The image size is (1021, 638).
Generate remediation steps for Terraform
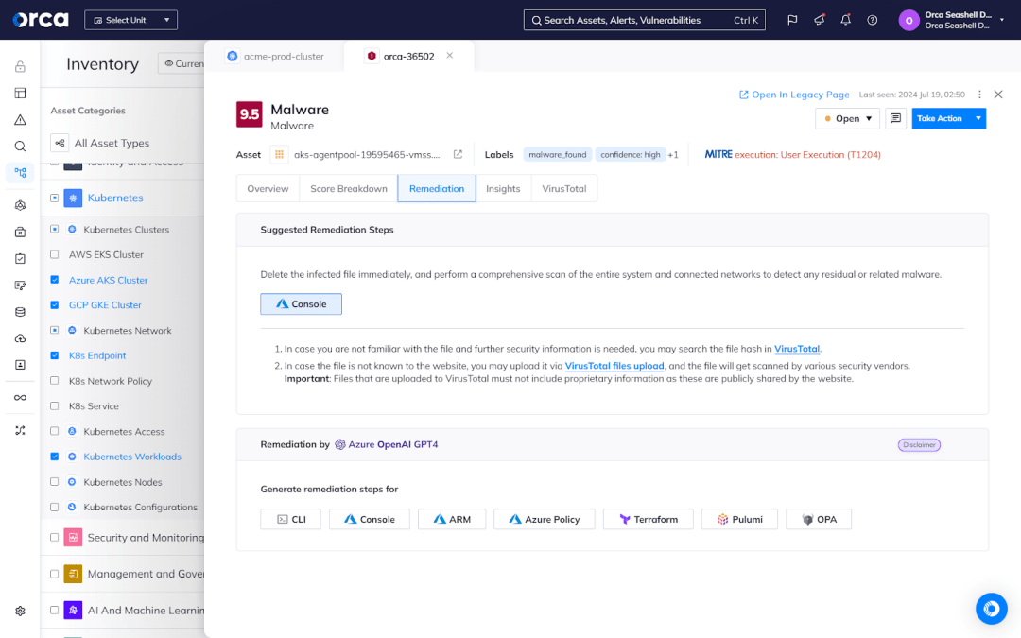(x=648, y=520)
